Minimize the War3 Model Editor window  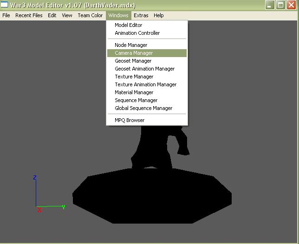270,5
